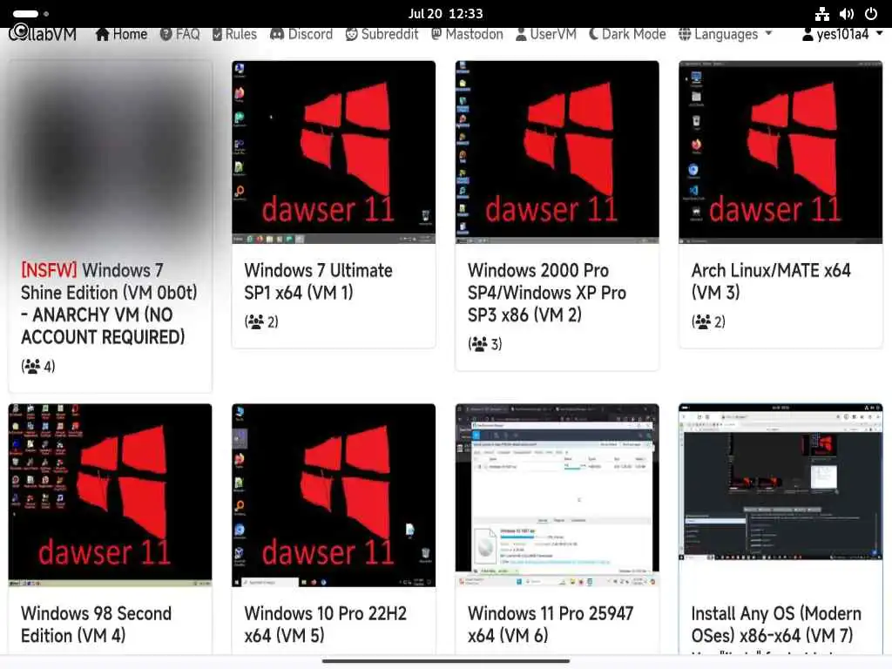
Task: Click the 'Windows 7 Ultimate SP1 x64 (VM 1)' title
Action: click(319, 281)
